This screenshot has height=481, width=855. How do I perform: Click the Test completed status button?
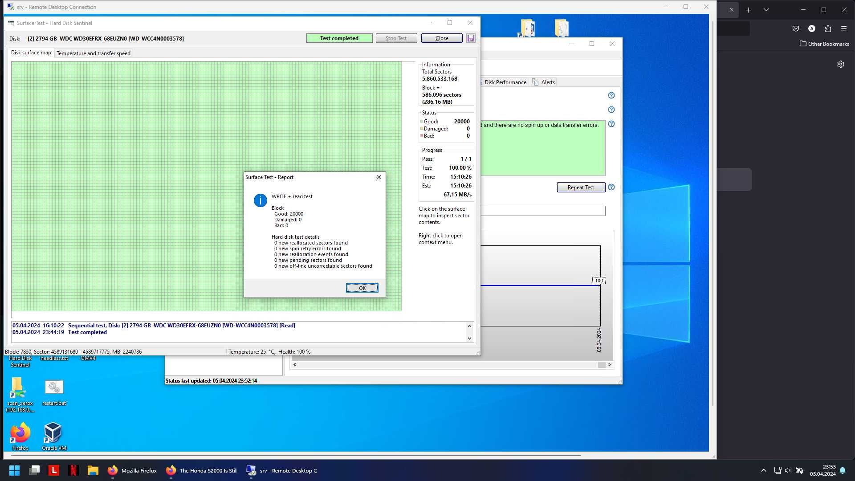[x=339, y=38]
